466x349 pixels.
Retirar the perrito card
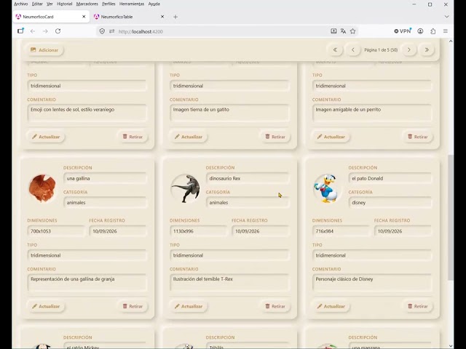[417, 137]
